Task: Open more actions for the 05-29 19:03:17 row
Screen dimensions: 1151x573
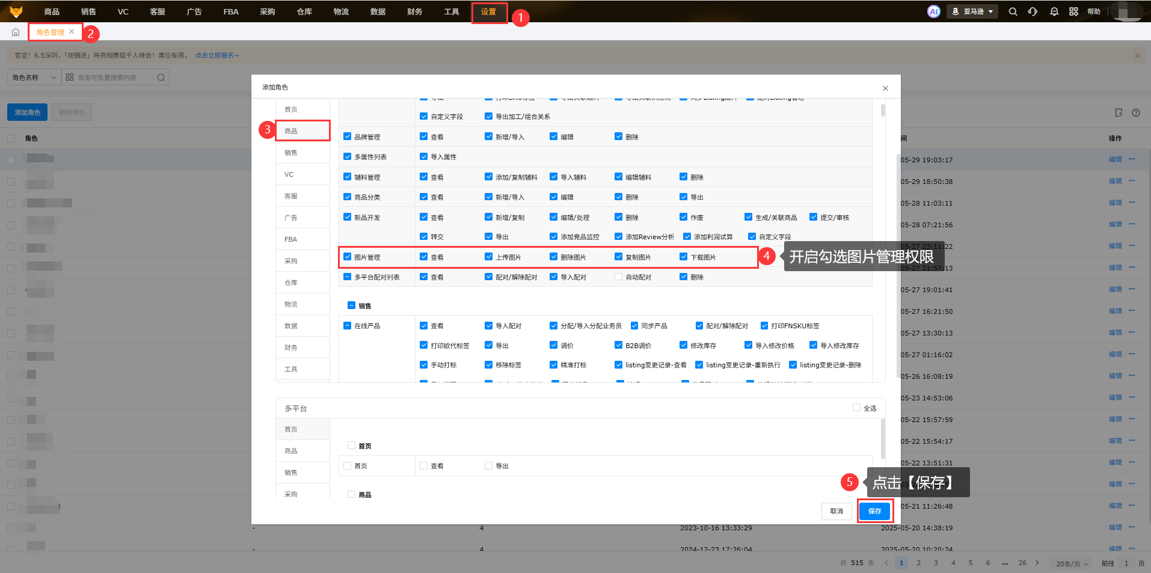Action: tap(1132, 159)
